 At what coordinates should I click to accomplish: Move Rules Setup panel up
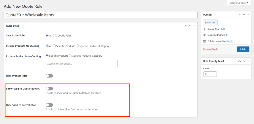[186, 26]
